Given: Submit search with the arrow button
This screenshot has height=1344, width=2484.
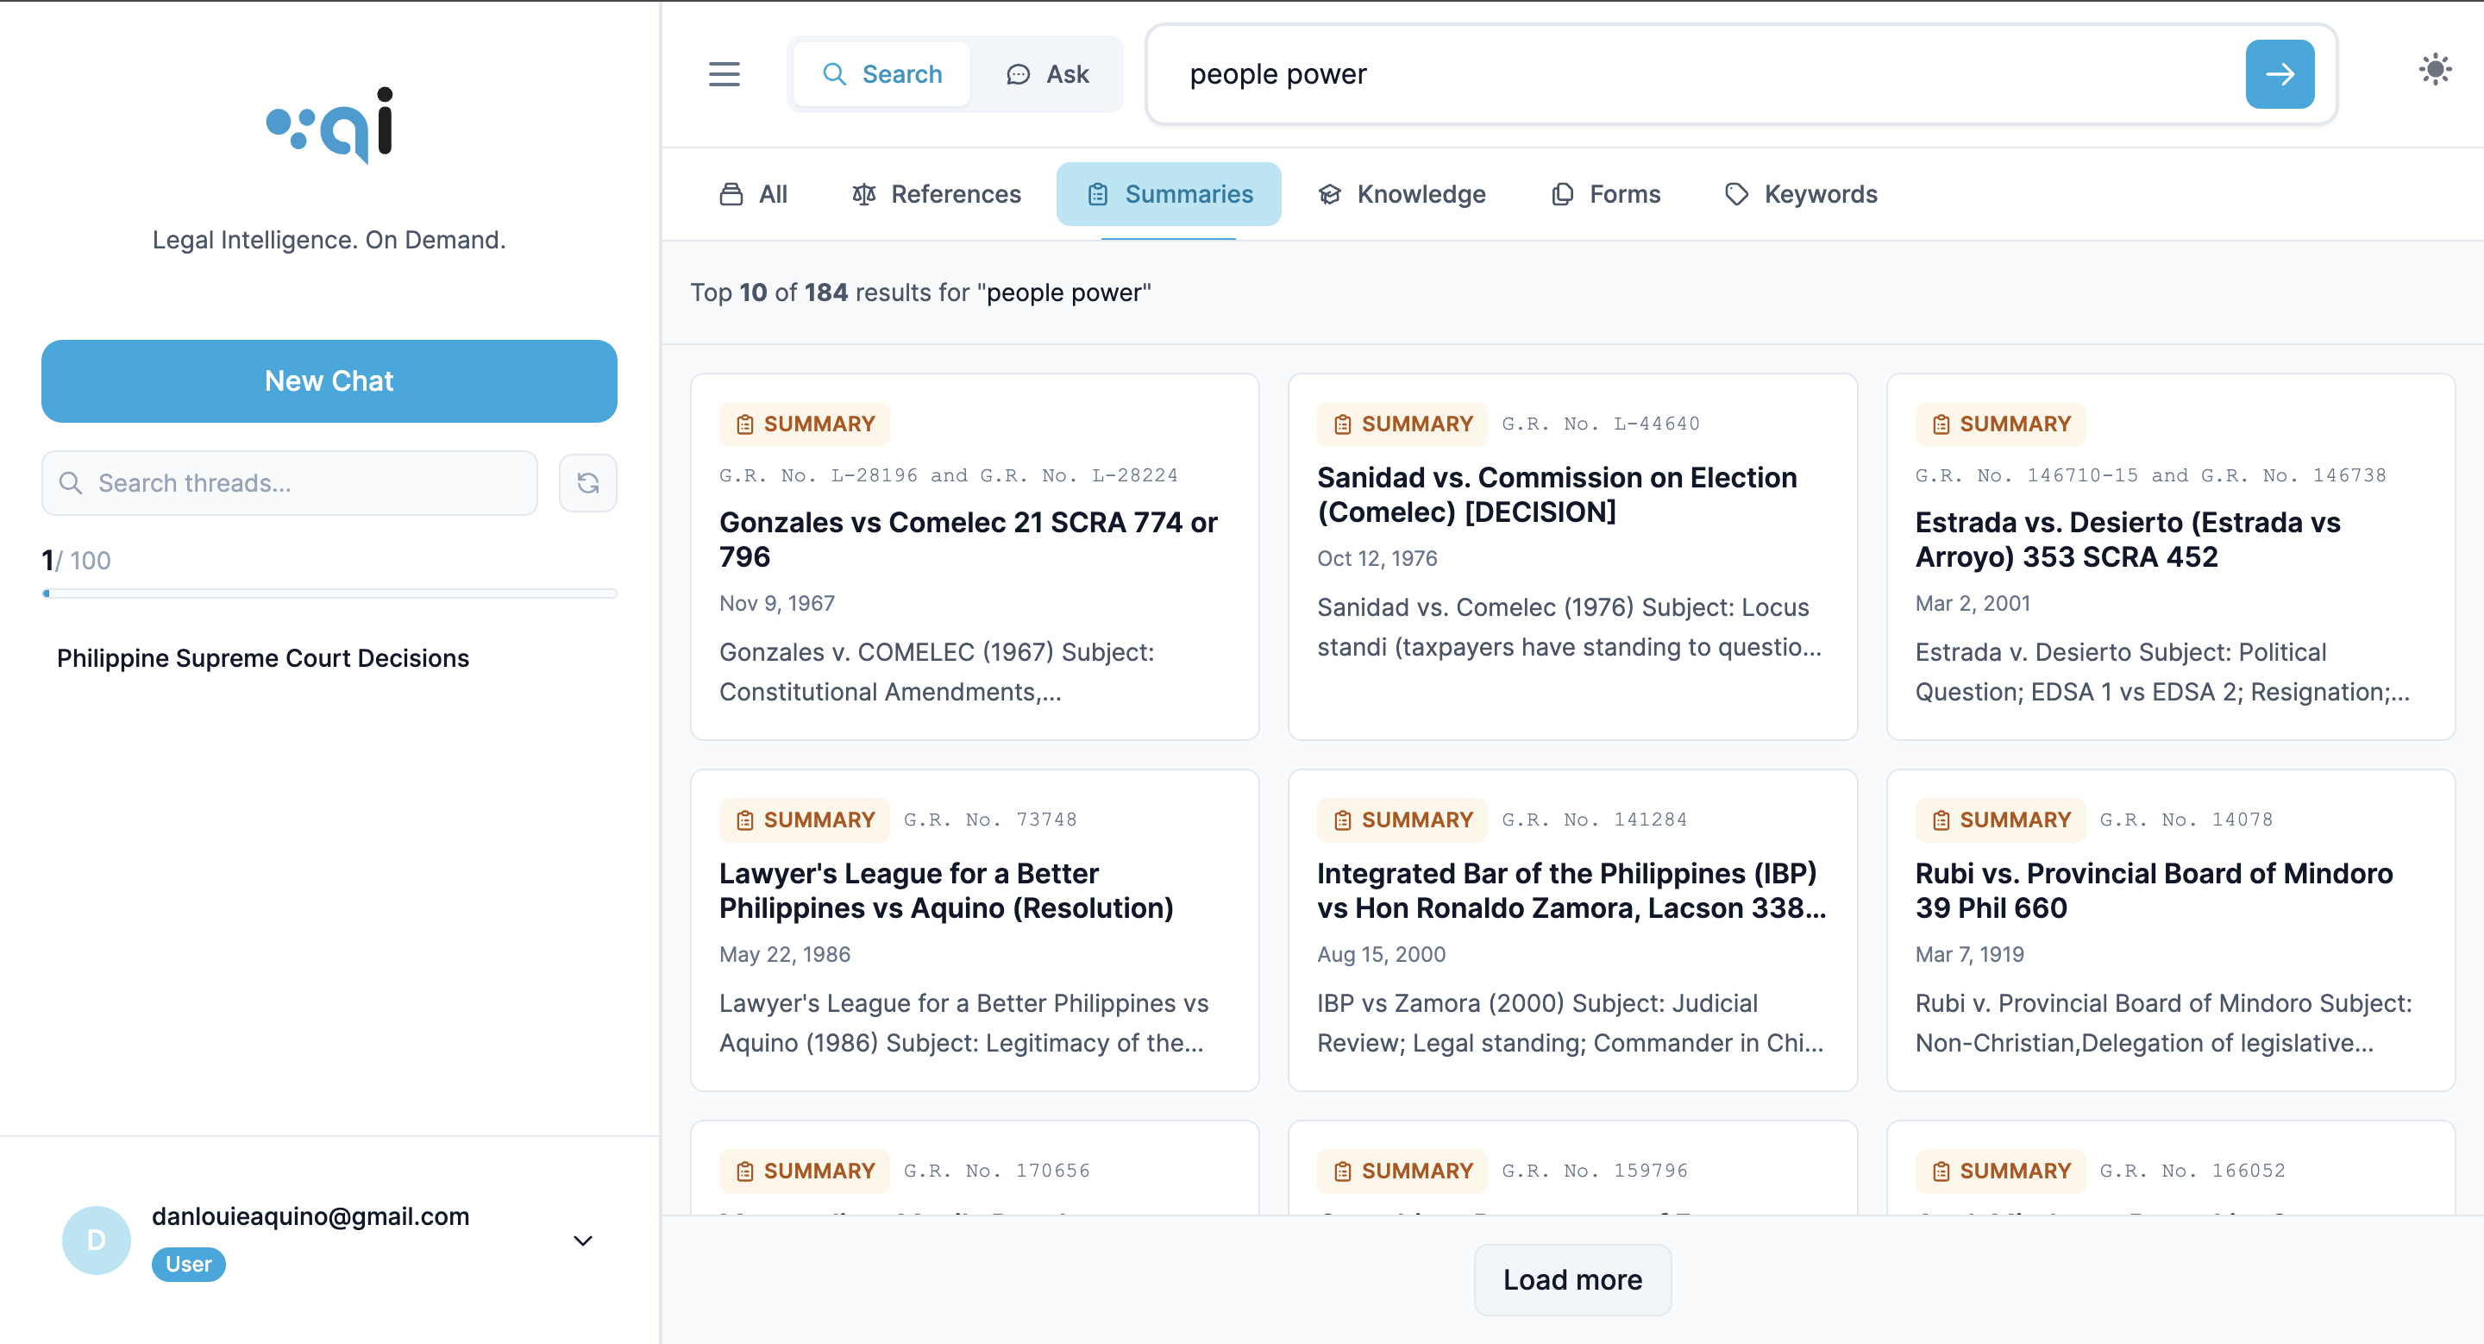Looking at the screenshot, I should (2279, 74).
